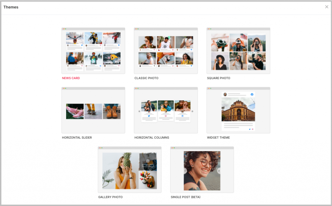Viewport: 332px width, 206px height.
Task: Click pineapple photo in Gallery Photo preview
Action: coord(120,171)
